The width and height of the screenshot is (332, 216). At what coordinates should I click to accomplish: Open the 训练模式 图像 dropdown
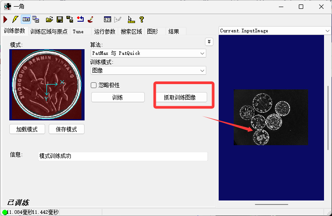pyautogui.click(x=148, y=70)
